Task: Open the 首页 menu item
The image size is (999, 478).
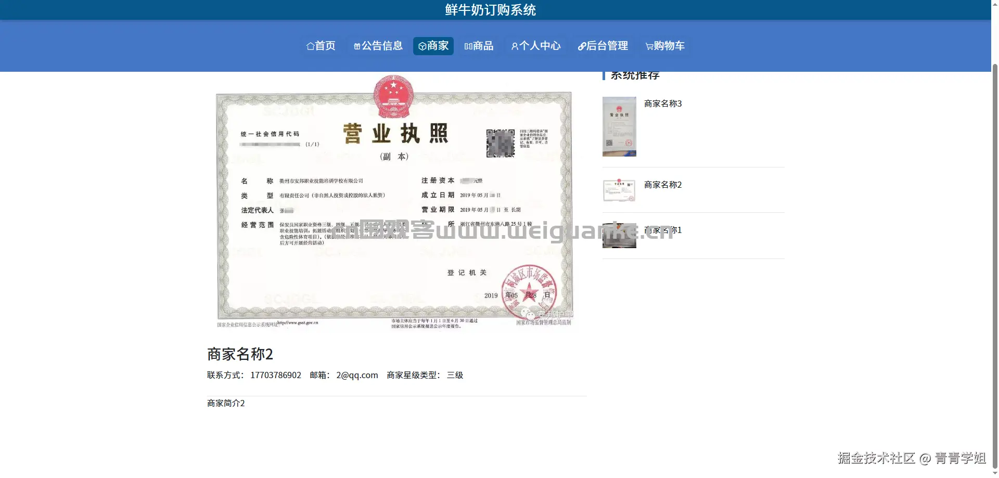Action: 321,46
